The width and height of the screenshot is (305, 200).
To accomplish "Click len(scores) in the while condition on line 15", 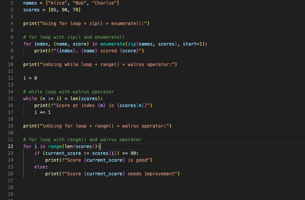I will click(x=85, y=99).
